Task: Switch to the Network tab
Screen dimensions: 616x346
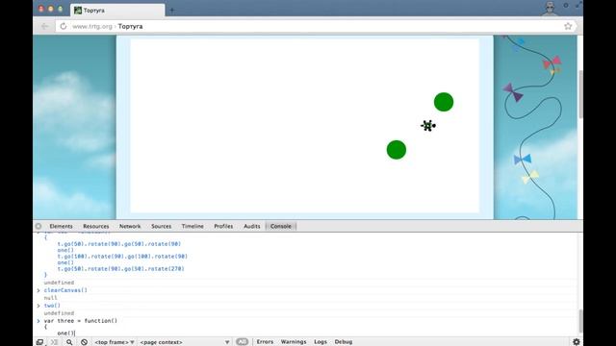Action: tap(130, 227)
